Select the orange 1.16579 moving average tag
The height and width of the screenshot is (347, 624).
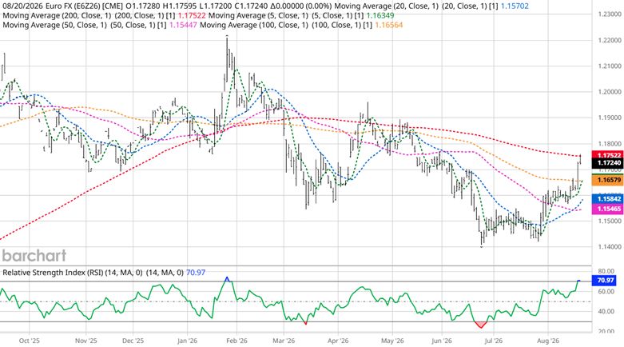[x=608, y=180]
